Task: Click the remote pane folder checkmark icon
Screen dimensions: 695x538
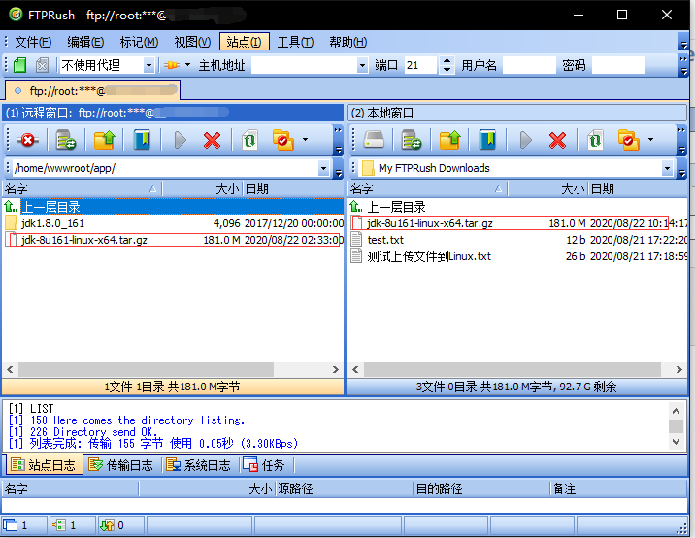Action: [x=283, y=140]
